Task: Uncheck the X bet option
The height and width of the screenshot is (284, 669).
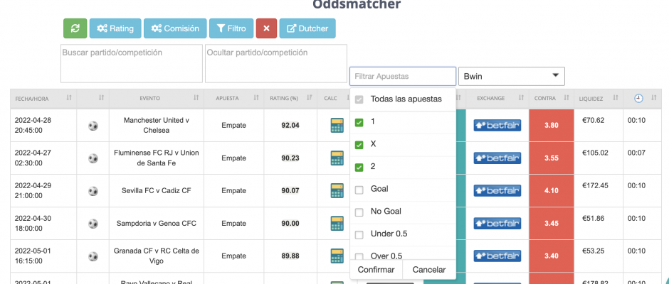Action: coord(359,145)
